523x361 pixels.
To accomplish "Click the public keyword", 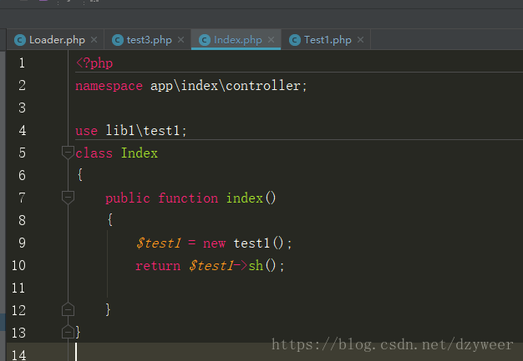I will 128,198.
